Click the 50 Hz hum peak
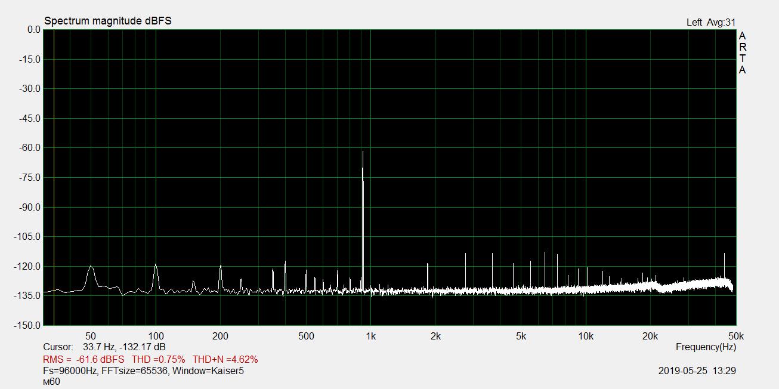Image resolution: width=779 pixels, height=389 pixels. click(91, 277)
